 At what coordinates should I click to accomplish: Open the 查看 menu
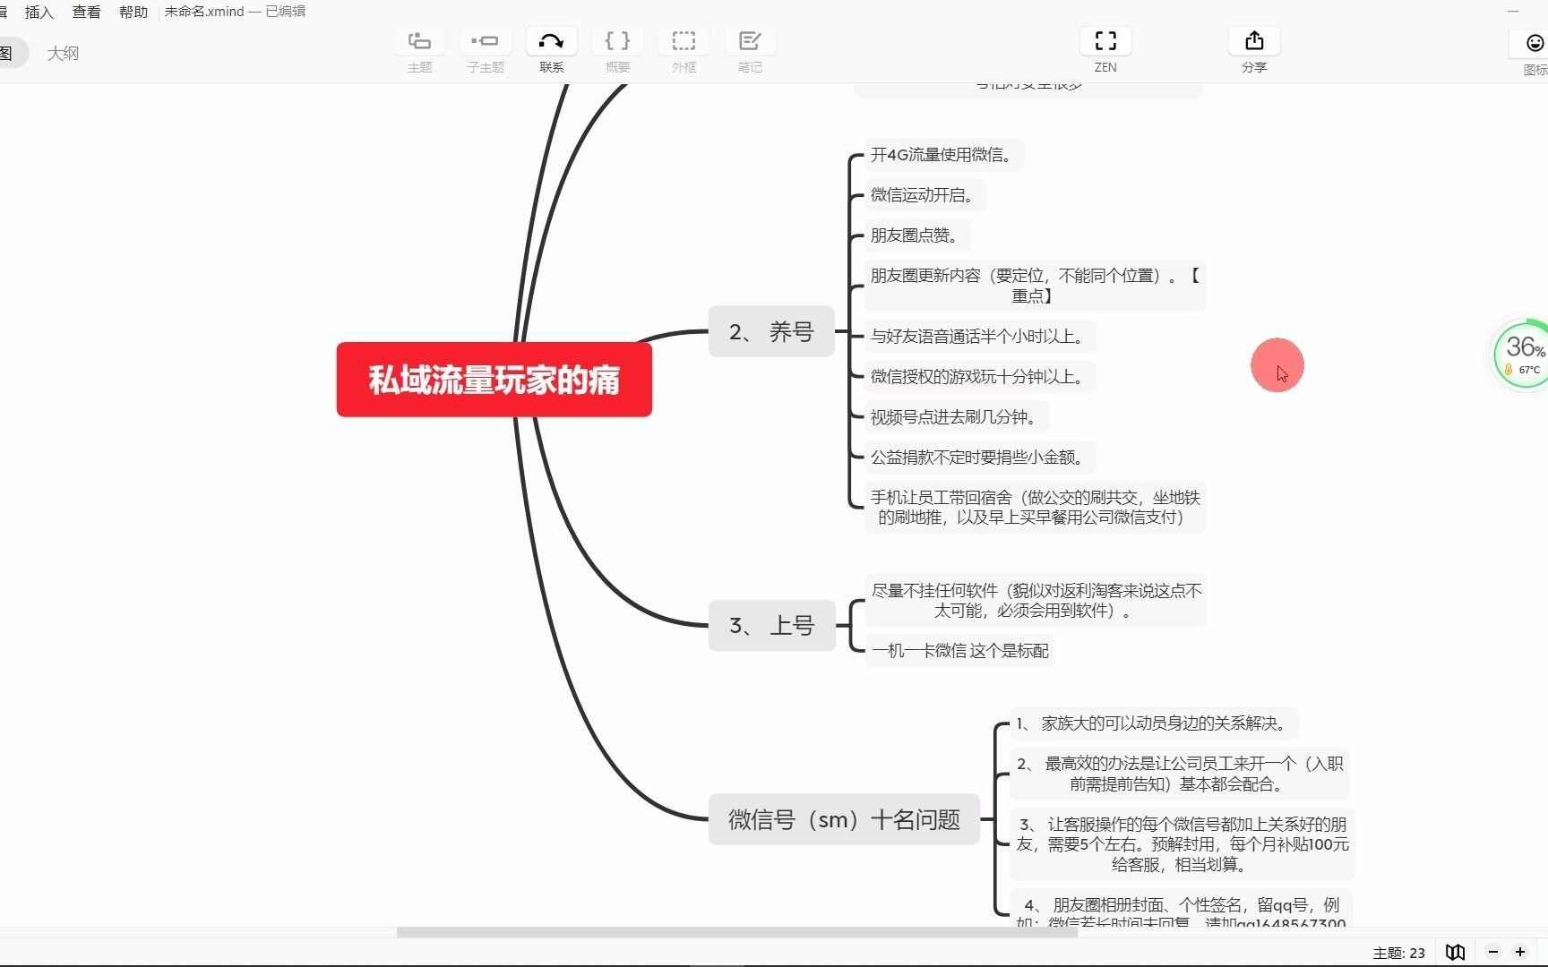point(86,12)
